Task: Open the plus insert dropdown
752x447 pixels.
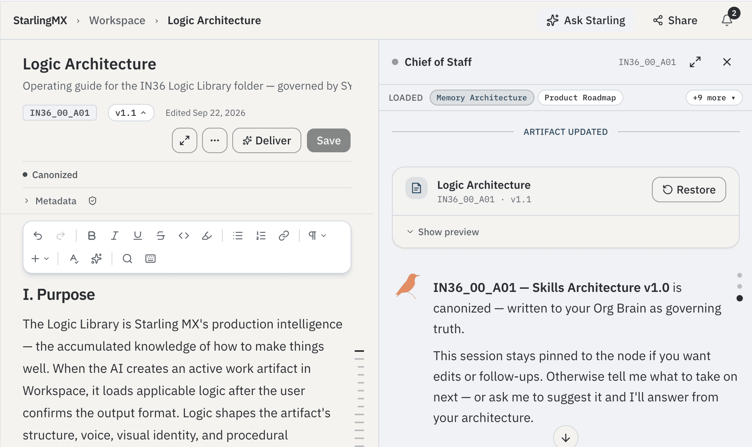Action: [x=40, y=259]
